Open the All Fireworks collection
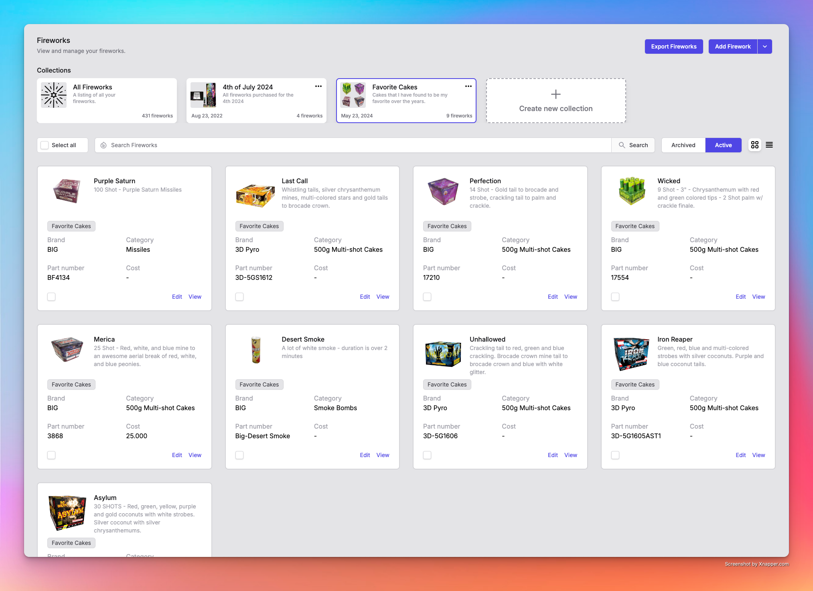 pyautogui.click(x=107, y=101)
